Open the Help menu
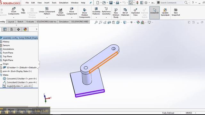 83,3
